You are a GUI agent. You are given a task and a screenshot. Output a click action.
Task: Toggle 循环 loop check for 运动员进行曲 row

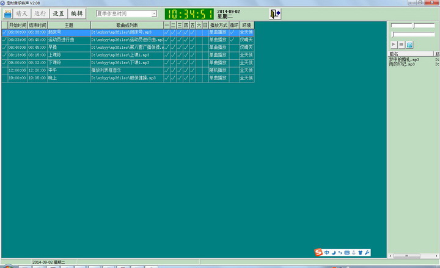click(x=234, y=40)
